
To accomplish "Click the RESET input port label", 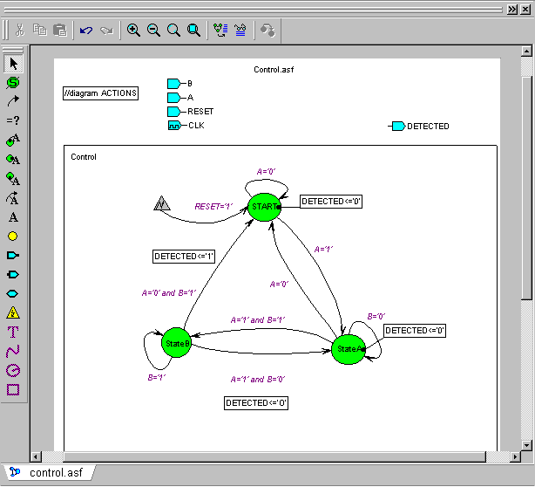I will (200, 112).
